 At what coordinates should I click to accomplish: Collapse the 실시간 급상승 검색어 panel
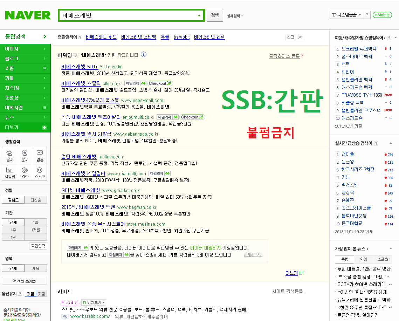[x=391, y=143]
